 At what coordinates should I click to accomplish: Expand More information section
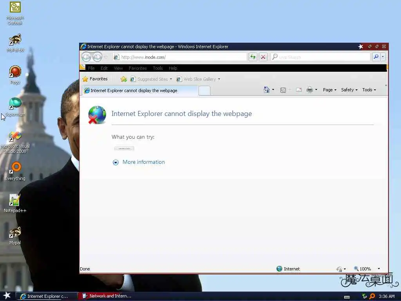tap(116, 162)
